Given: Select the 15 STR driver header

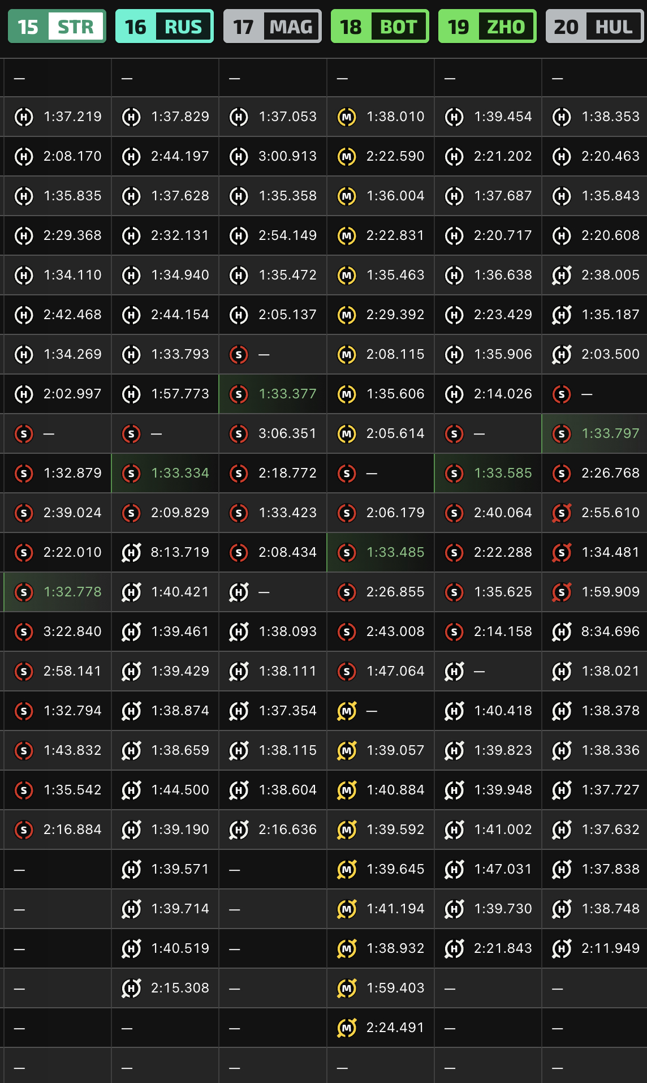Looking at the screenshot, I should [x=57, y=26].
